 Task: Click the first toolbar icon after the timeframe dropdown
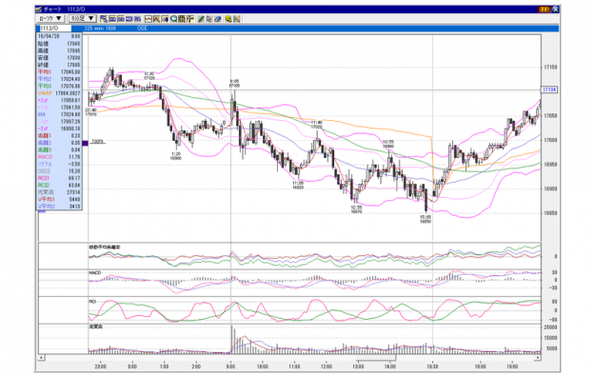[x=104, y=19]
